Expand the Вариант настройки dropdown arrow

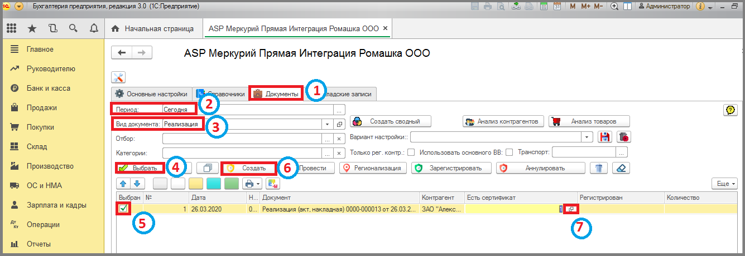(586, 137)
